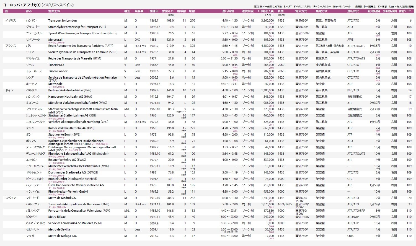Select the "運行時間" column header

coord(228,11)
